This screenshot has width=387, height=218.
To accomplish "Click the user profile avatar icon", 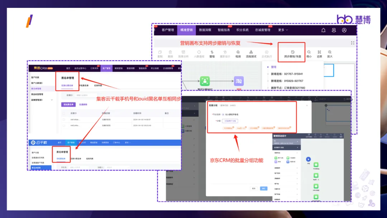I will pyautogui.click(x=344, y=30).
